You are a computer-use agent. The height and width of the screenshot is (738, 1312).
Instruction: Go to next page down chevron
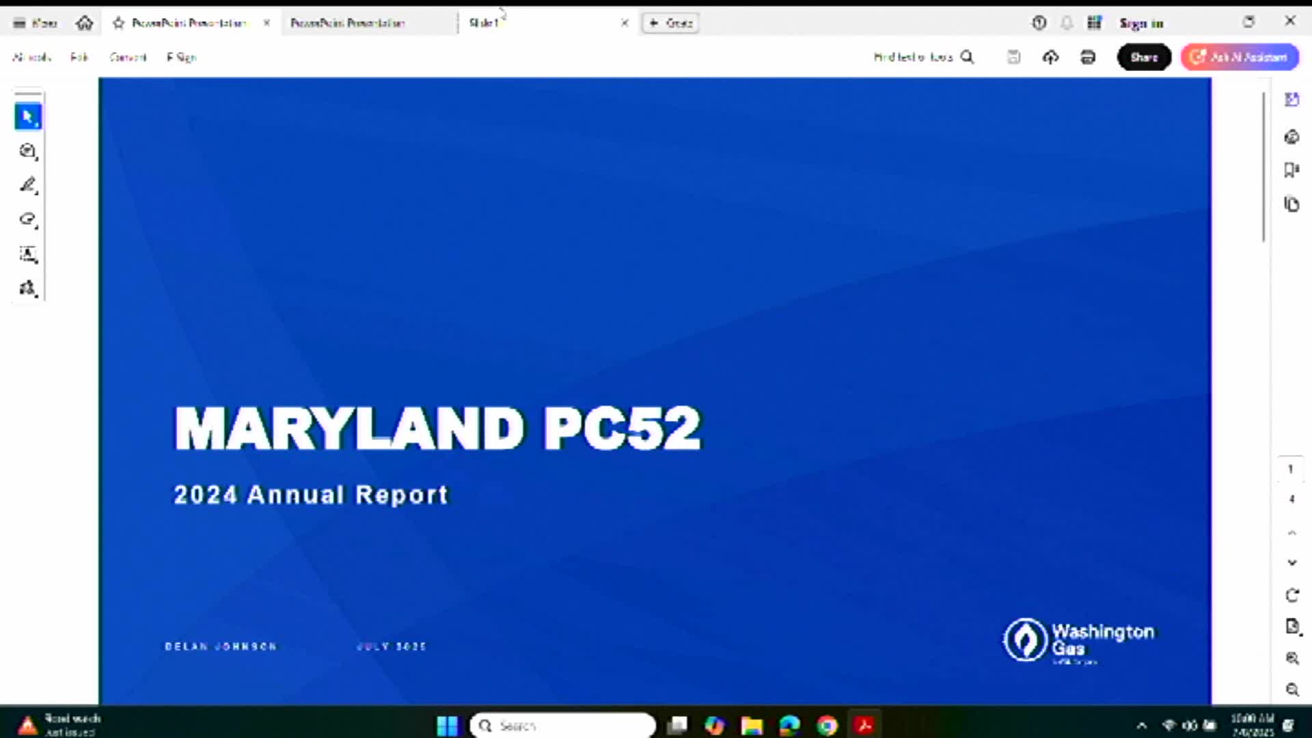(1291, 562)
